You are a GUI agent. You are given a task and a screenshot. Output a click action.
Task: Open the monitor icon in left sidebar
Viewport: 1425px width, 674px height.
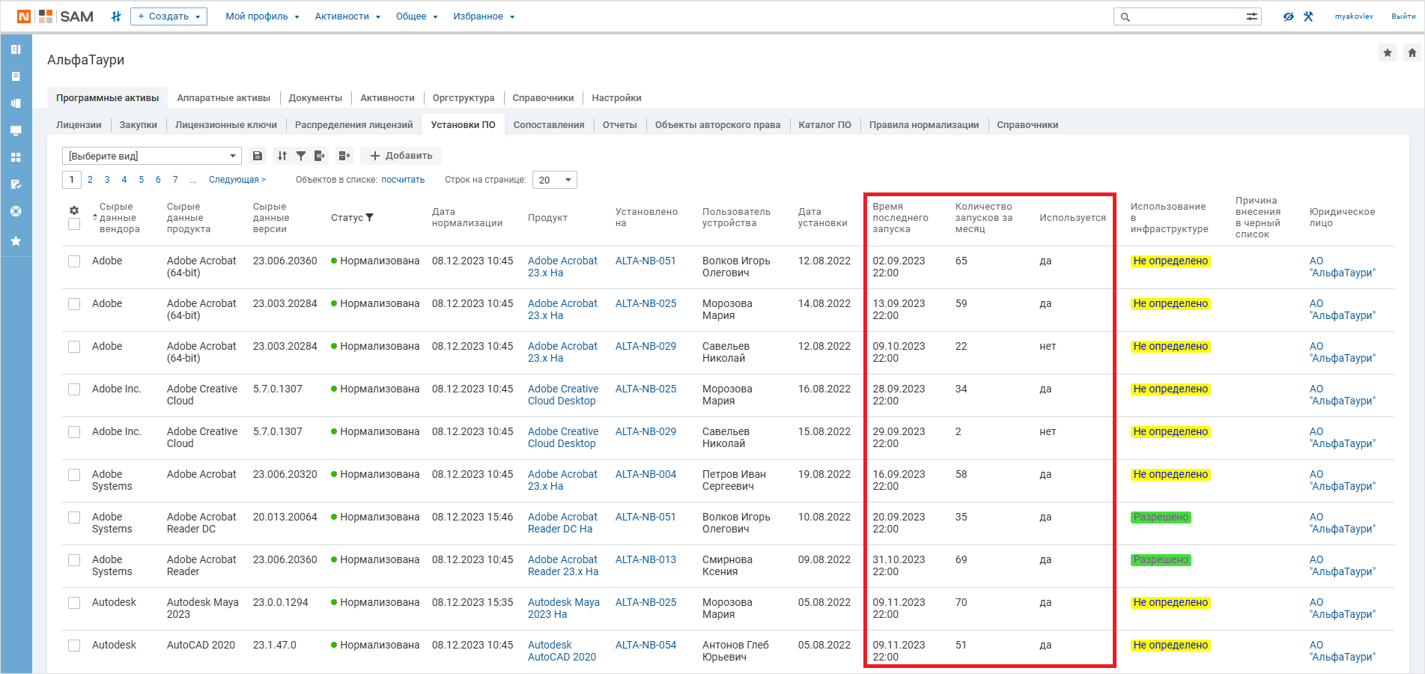pyautogui.click(x=16, y=130)
